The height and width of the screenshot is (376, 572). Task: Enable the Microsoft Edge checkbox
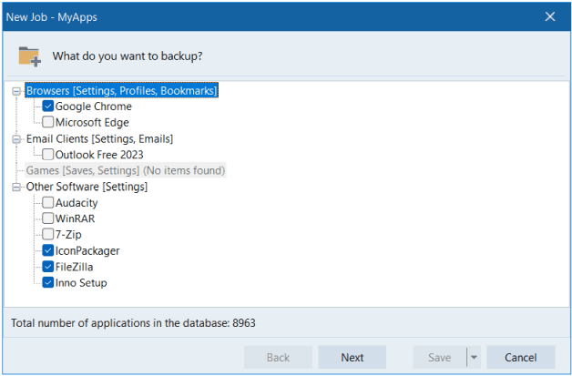(48, 122)
